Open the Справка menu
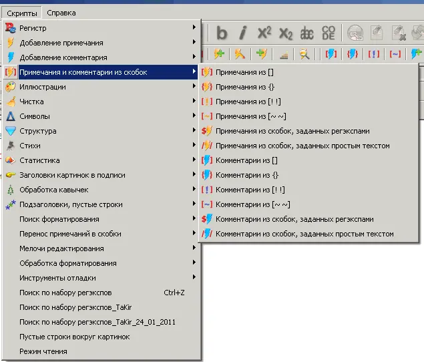This screenshot has height=362, width=424. click(61, 13)
